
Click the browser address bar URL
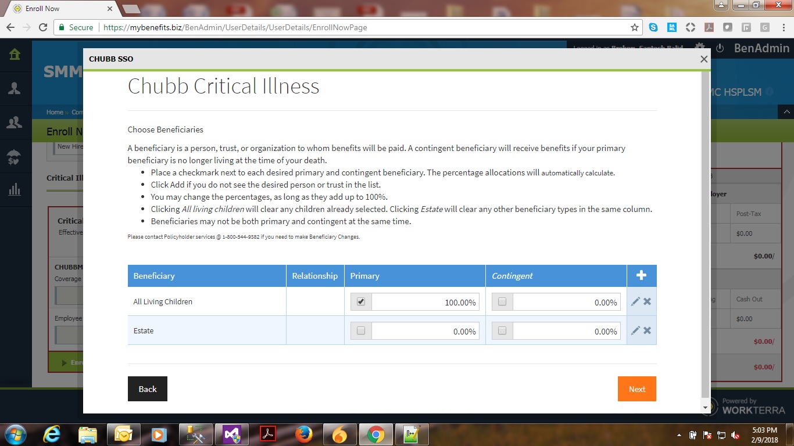pos(235,27)
